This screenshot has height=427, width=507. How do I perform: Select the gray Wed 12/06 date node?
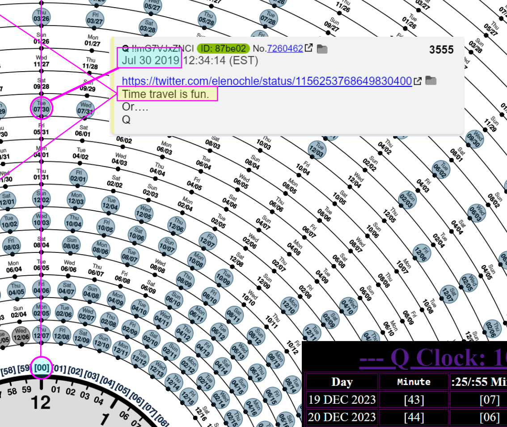point(21,335)
